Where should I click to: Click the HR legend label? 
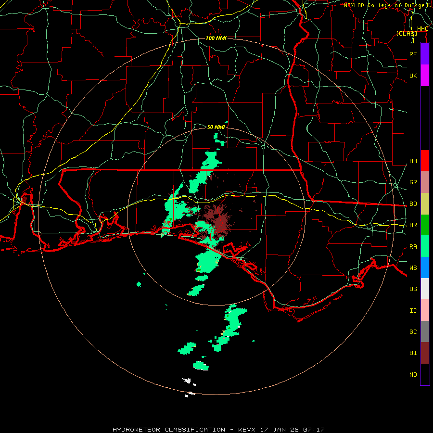(413, 225)
